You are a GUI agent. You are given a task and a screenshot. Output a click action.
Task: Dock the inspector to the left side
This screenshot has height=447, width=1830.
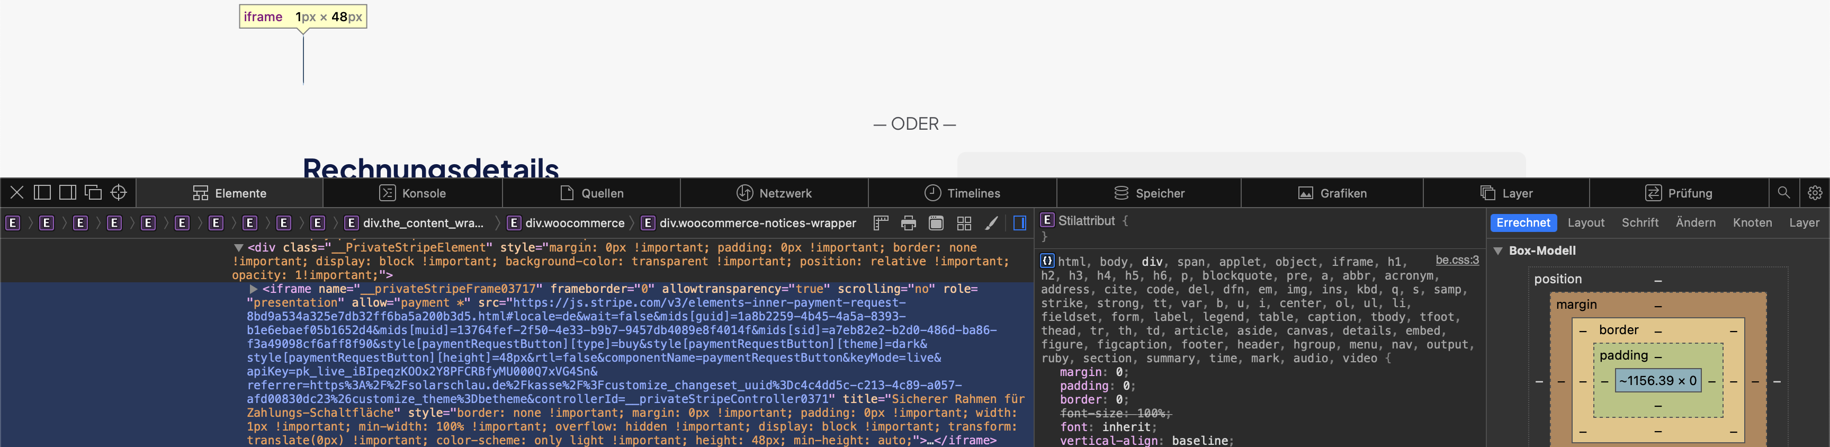[x=42, y=193]
